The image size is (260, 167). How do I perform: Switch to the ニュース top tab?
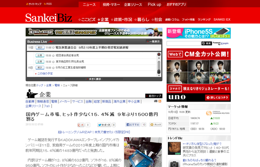tap(89, 4)
